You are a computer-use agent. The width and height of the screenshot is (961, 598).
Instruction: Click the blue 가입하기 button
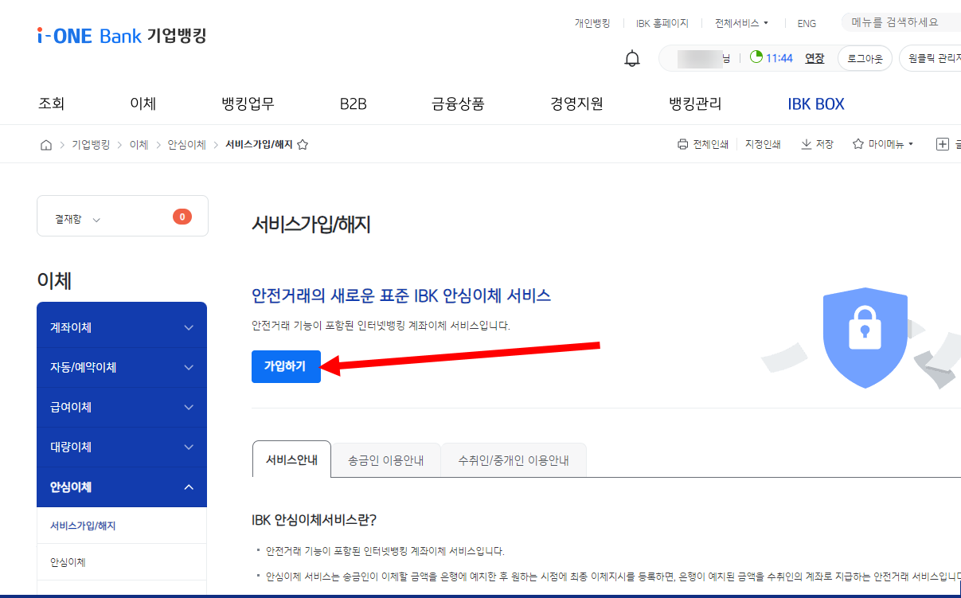[x=286, y=366]
